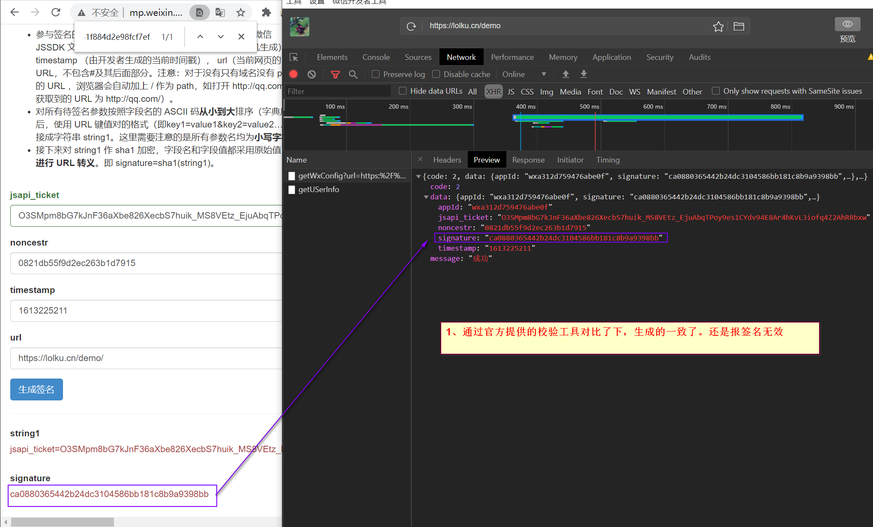The height and width of the screenshot is (527, 873).
Task: Collapse the data object in preview
Action: pos(426,197)
